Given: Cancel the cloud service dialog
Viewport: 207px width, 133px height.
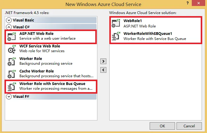Looking at the screenshot, I should point(189,126).
